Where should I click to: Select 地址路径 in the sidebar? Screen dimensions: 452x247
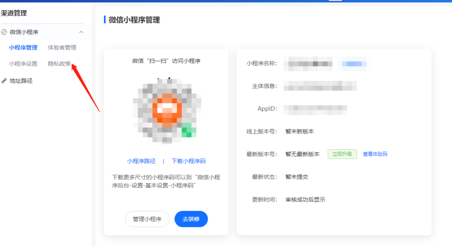pos(21,81)
